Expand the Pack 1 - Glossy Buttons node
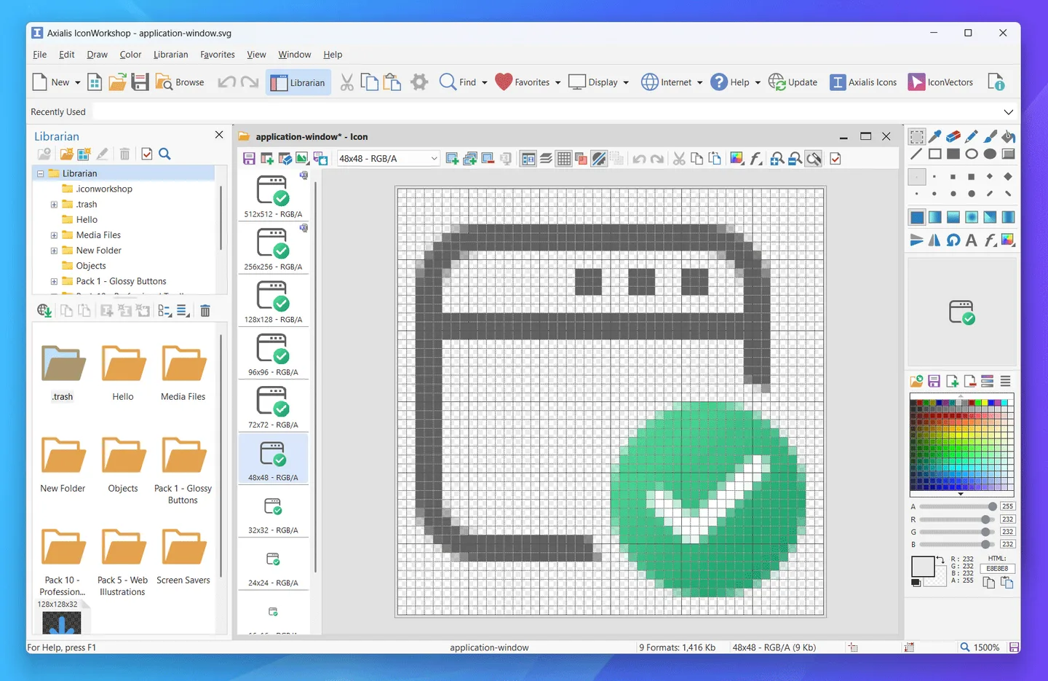1048x681 pixels. [x=54, y=281]
